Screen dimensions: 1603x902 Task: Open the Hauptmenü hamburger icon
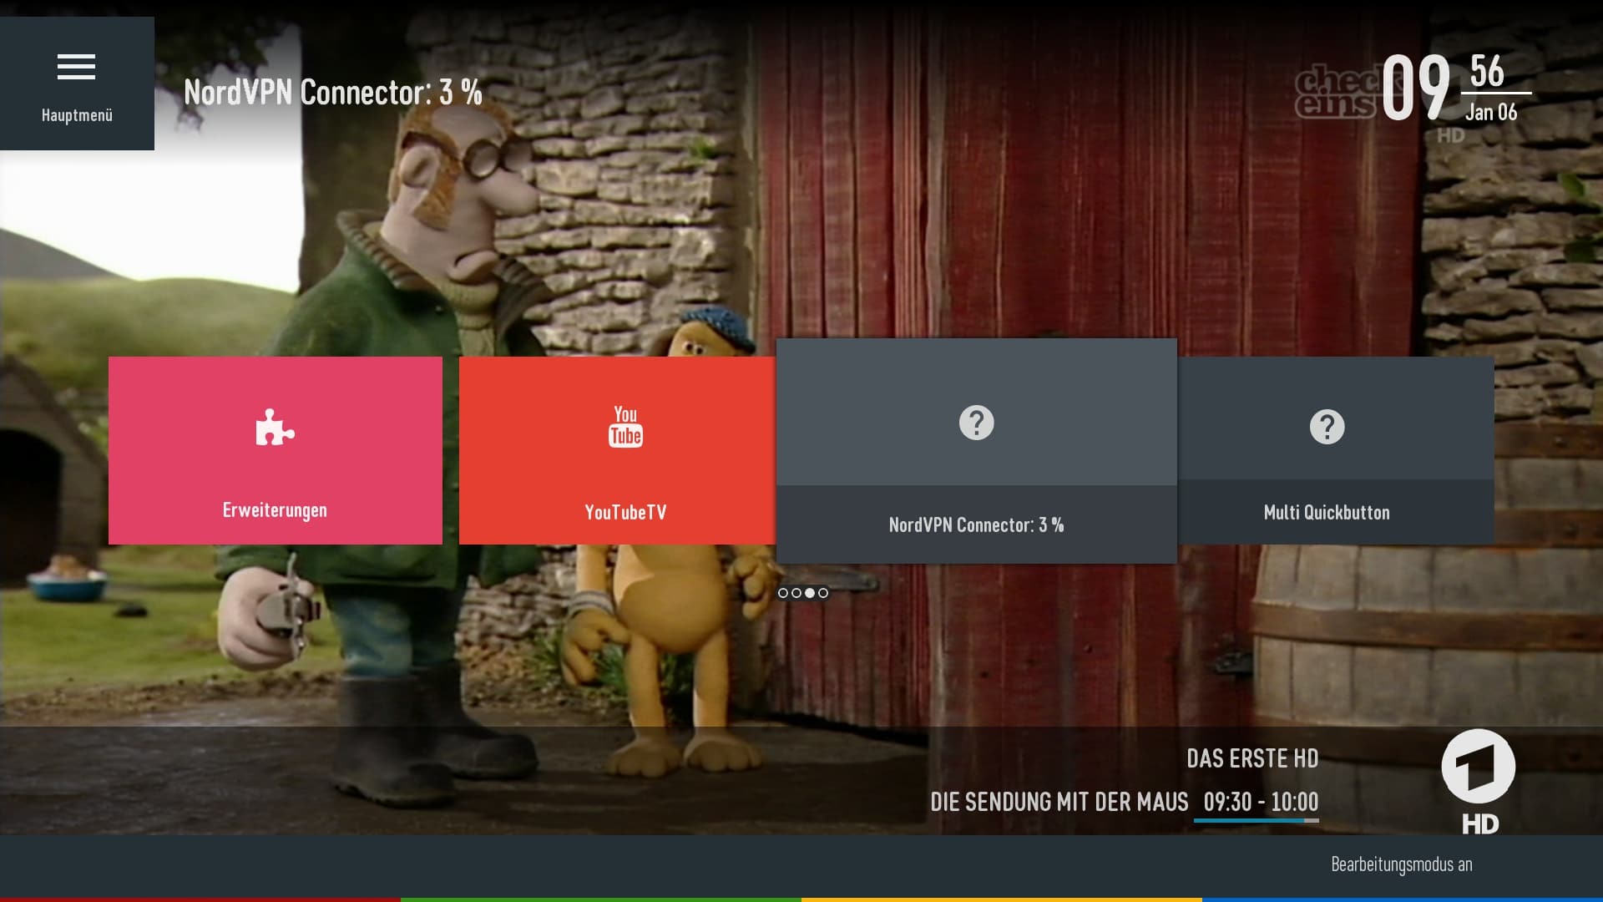(x=76, y=67)
